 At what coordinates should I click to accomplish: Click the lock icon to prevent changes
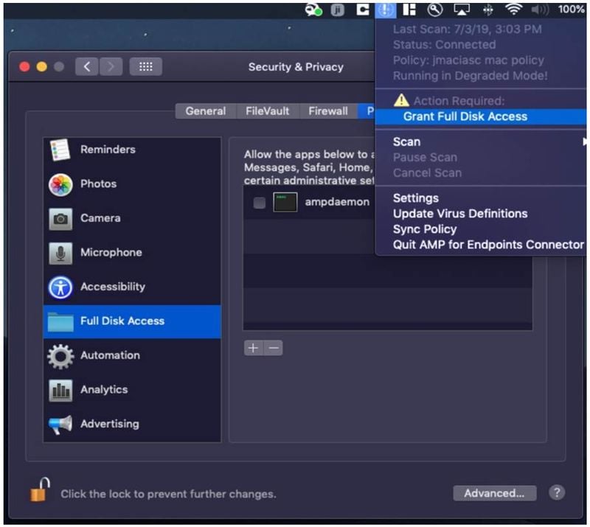(x=40, y=489)
